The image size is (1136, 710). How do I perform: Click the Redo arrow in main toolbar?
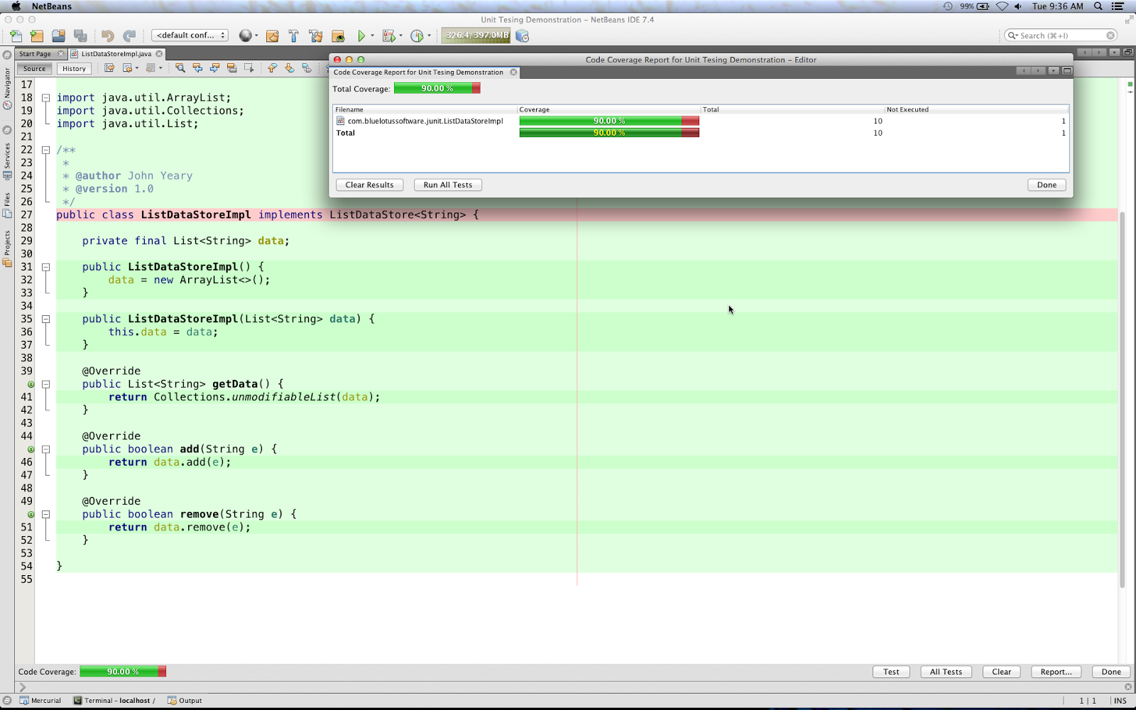(129, 35)
